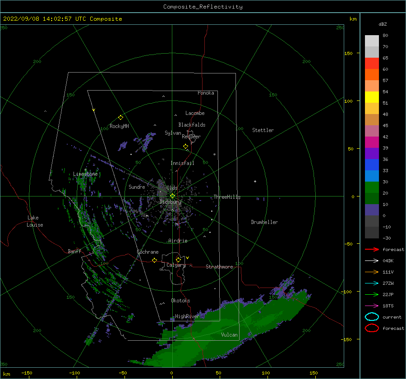Click the Okotoks label
406x379 pixels.
[x=180, y=301]
